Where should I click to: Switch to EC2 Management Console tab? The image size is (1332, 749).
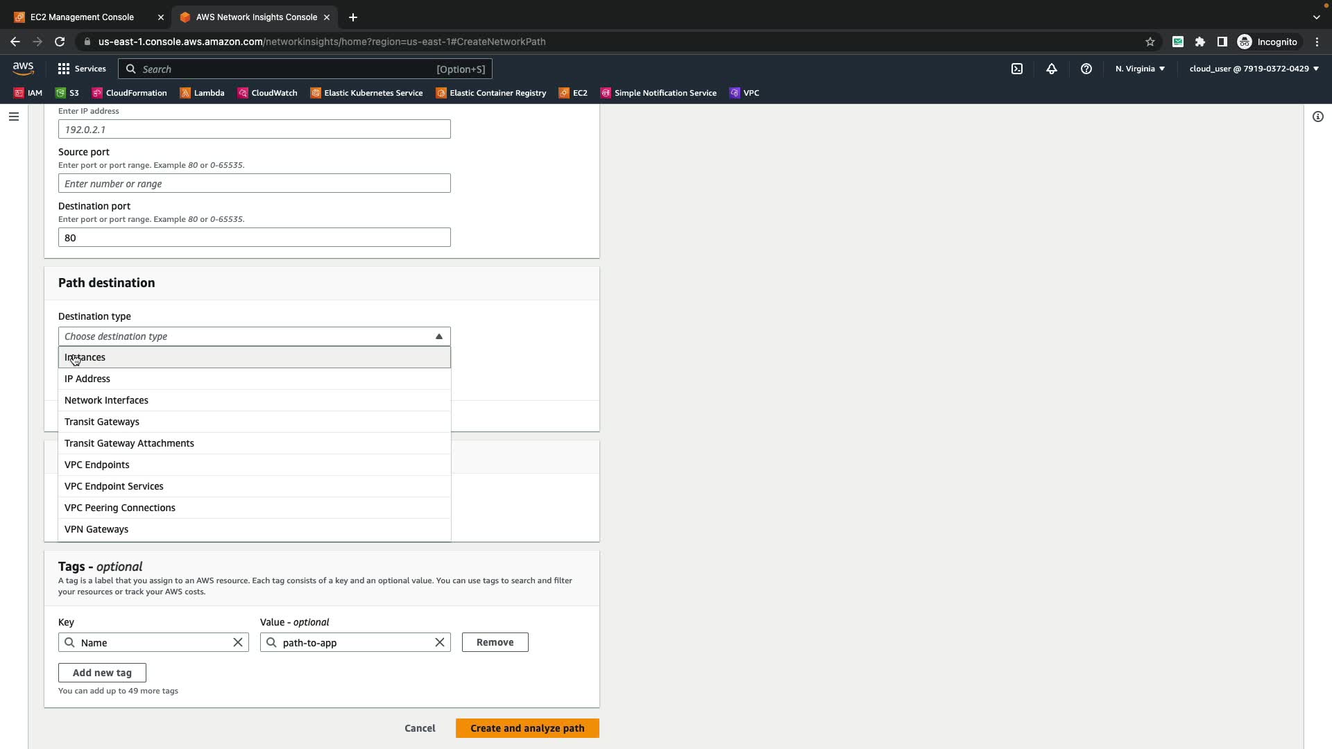pyautogui.click(x=82, y=17)
